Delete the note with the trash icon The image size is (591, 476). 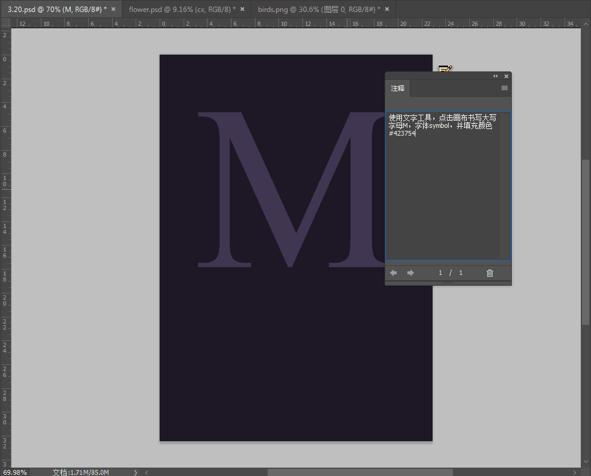click(490, 273)
